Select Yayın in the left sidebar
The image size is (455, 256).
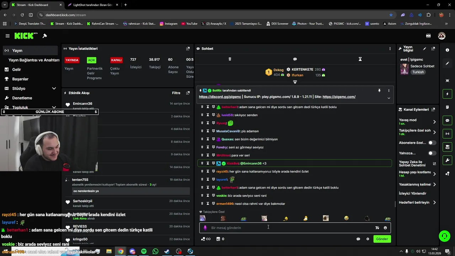[30, 50]
